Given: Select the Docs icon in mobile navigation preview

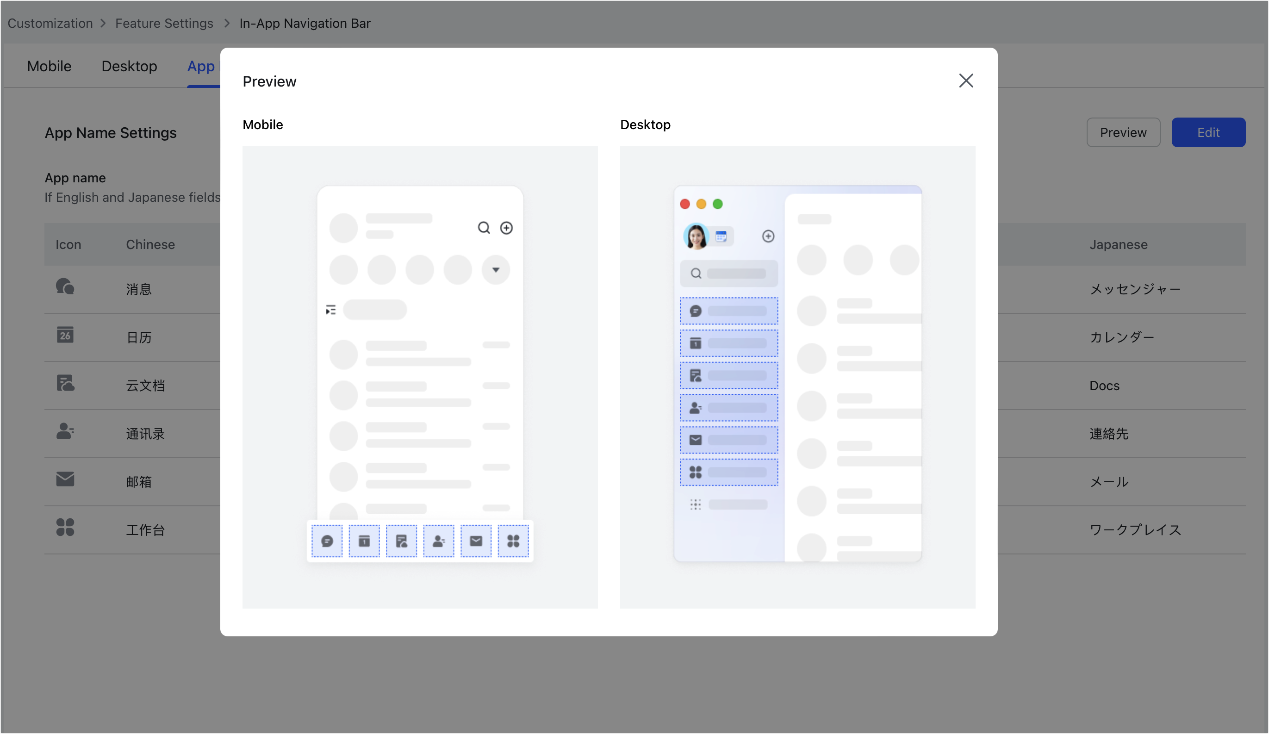Looking at the screenshot, I should [x=401, y=541].
